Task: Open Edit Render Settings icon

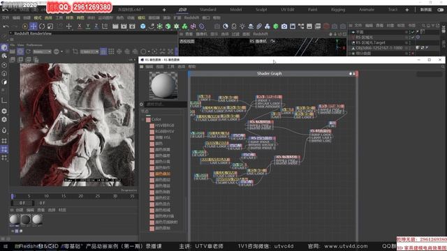Action: coord(132,26)
